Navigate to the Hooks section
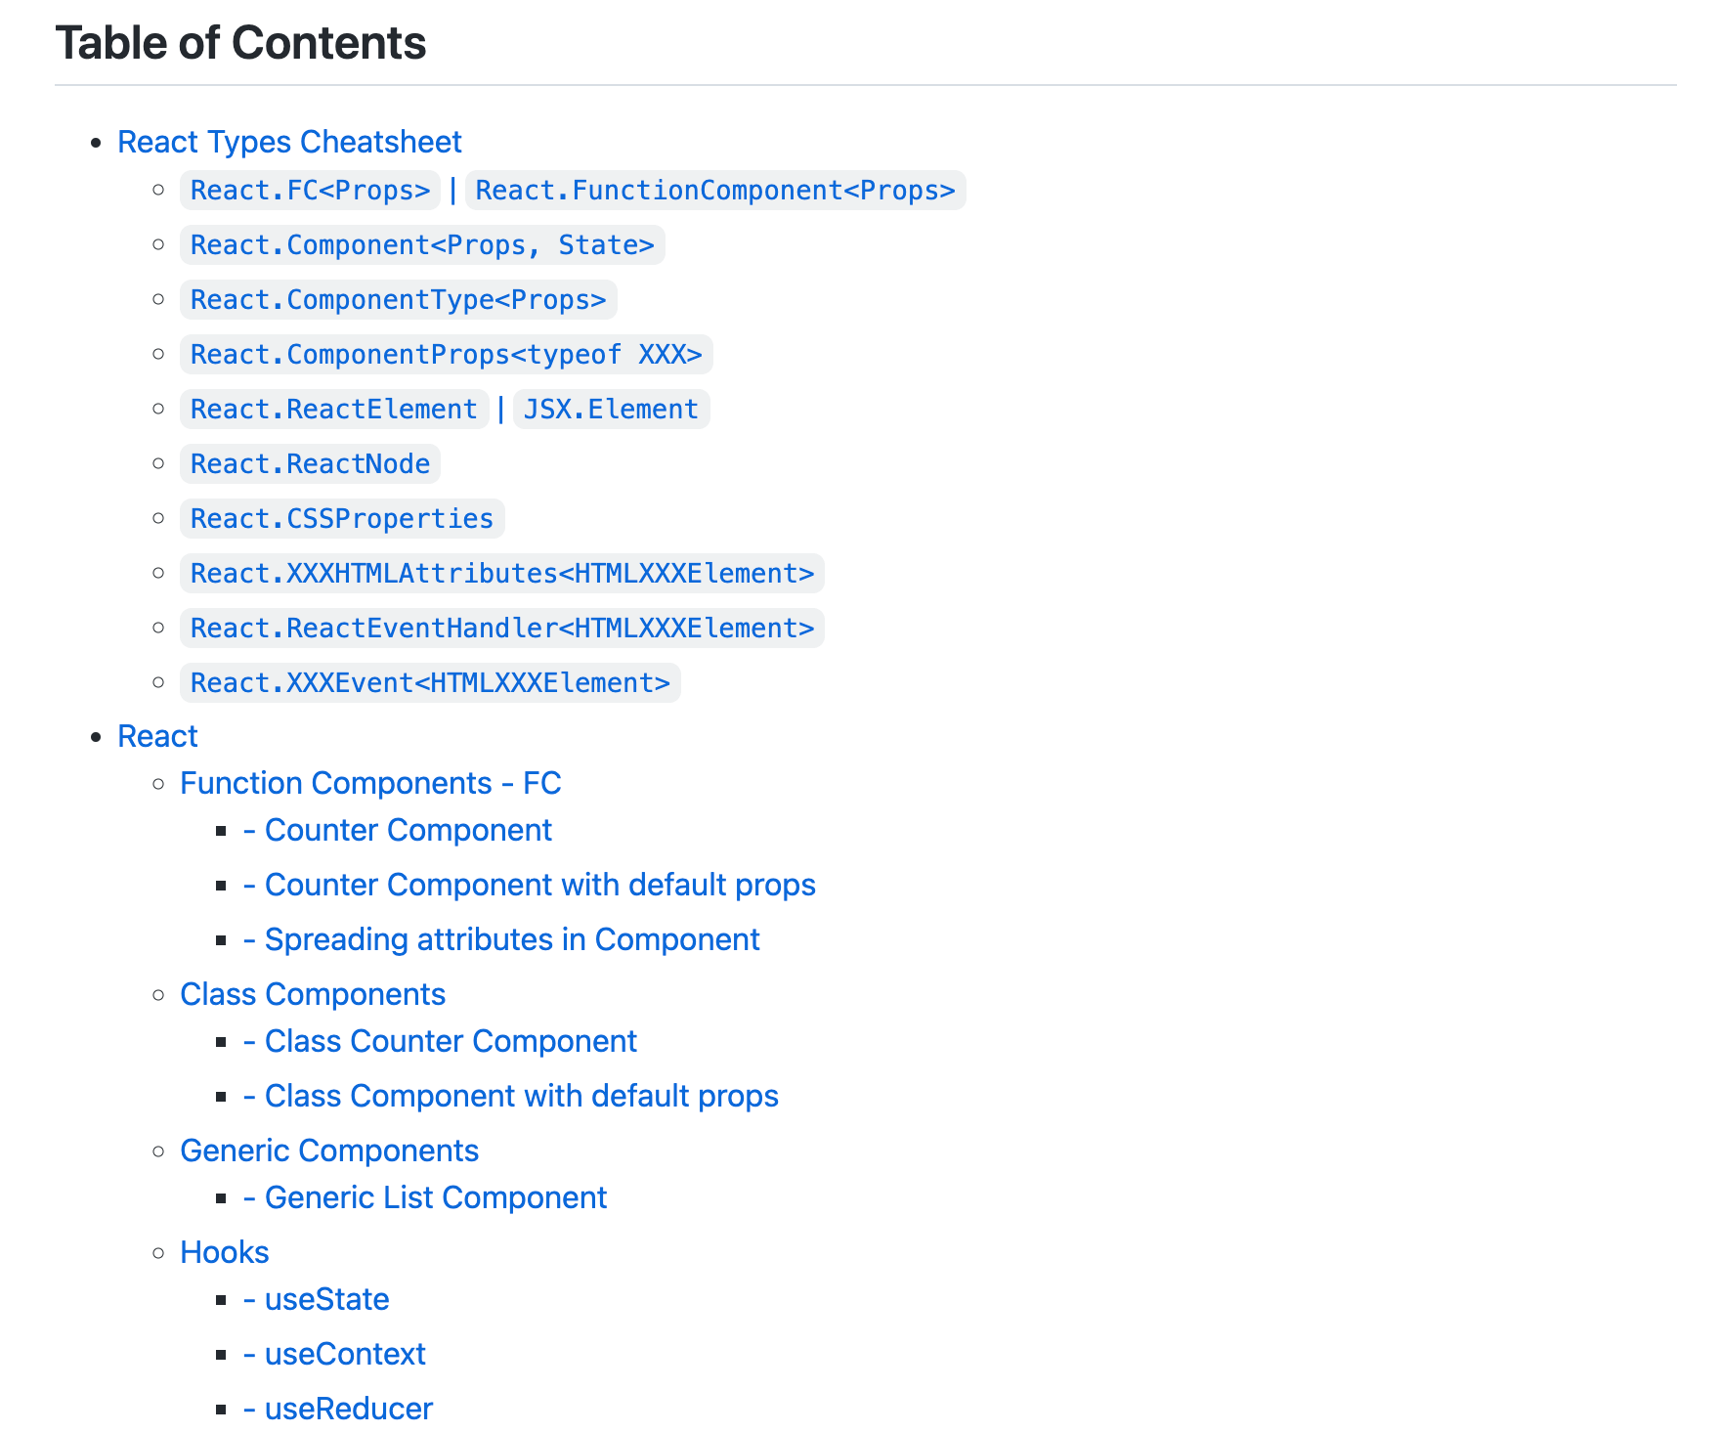The height and width of the screenshot is (1433, 1720). [224, 1252]
